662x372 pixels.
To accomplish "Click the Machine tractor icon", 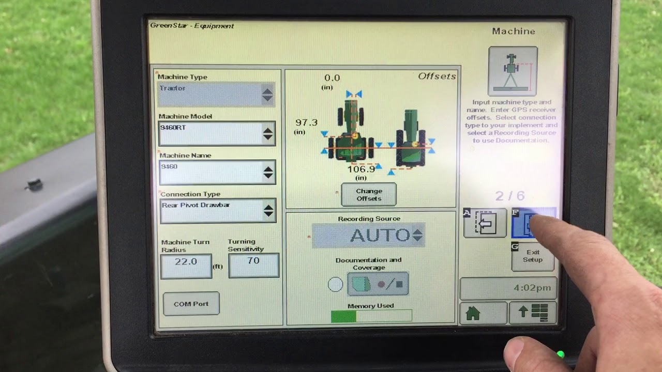I will [513, 71].
